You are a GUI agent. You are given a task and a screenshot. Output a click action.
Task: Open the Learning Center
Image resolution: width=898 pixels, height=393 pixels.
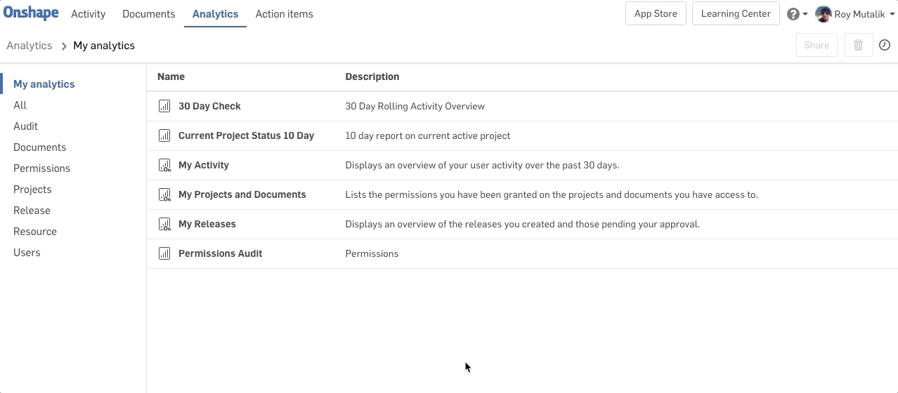(736, 13)
